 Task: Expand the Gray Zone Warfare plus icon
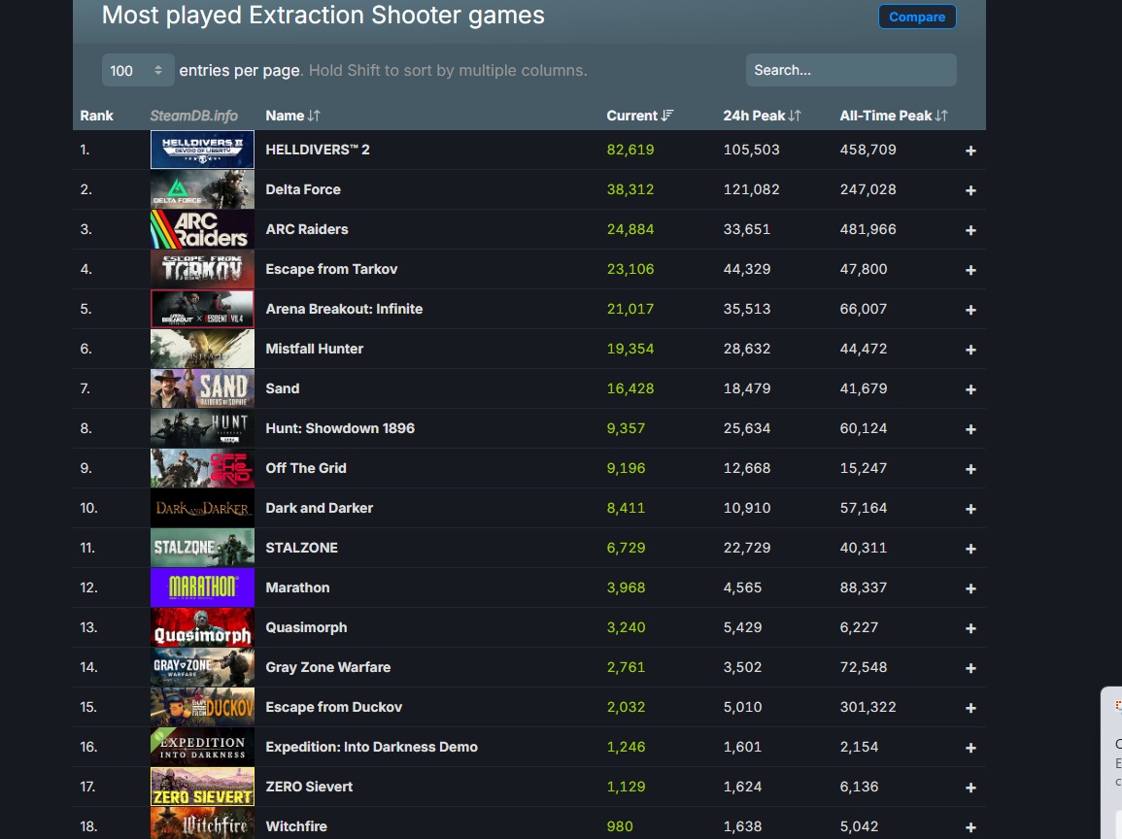tap(970, 668)
